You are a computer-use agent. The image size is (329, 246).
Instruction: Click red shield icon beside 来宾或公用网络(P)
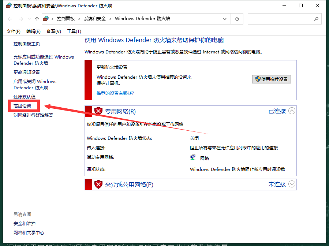(98, 184)
